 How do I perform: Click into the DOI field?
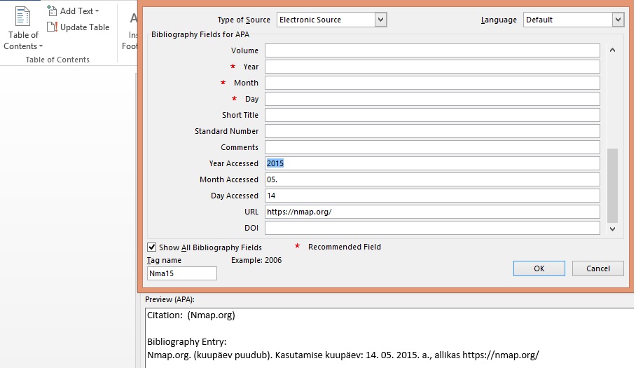coord(432,228)
